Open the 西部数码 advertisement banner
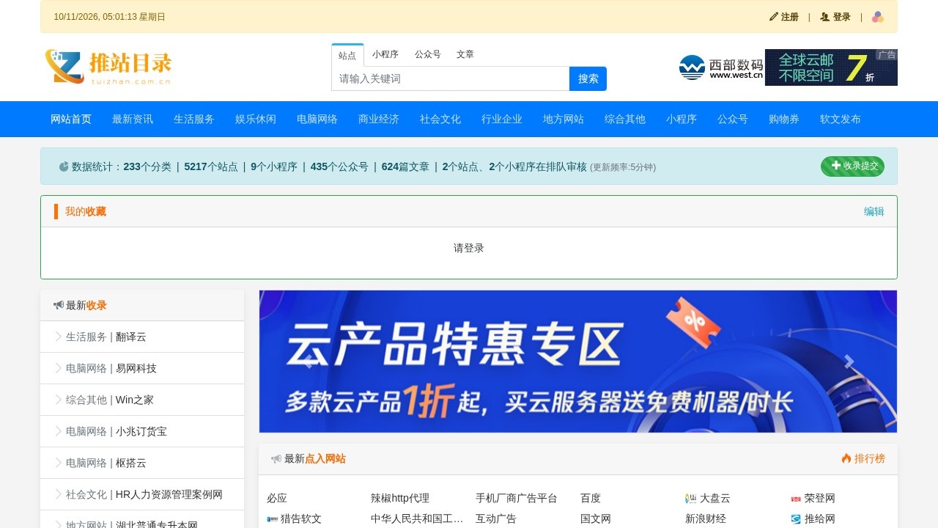The width and height of the screenshot is (938, 528). [788, 67]
